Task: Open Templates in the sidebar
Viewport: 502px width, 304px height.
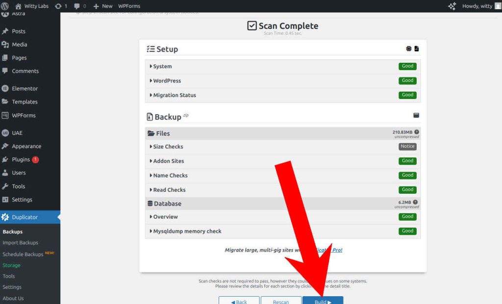Action: coord(25,102)
